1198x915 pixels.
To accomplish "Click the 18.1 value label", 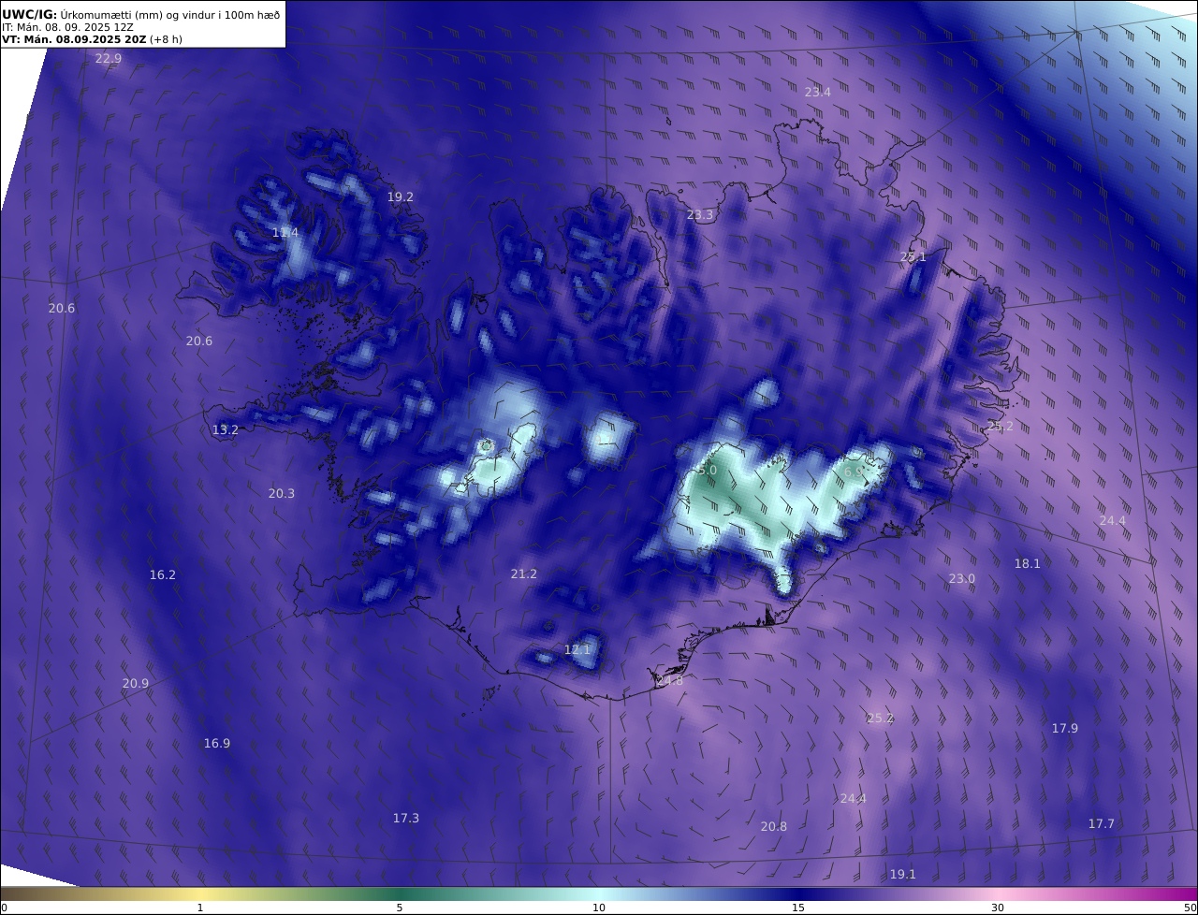I will click(x=1028, y=563).
